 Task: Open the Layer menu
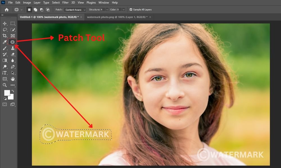[x=37, y=3]
